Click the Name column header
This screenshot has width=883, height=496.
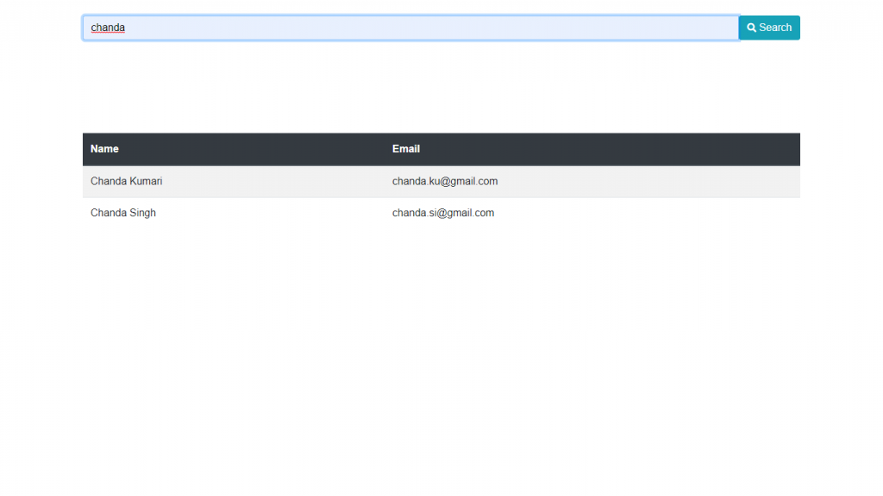pos(104,149)
